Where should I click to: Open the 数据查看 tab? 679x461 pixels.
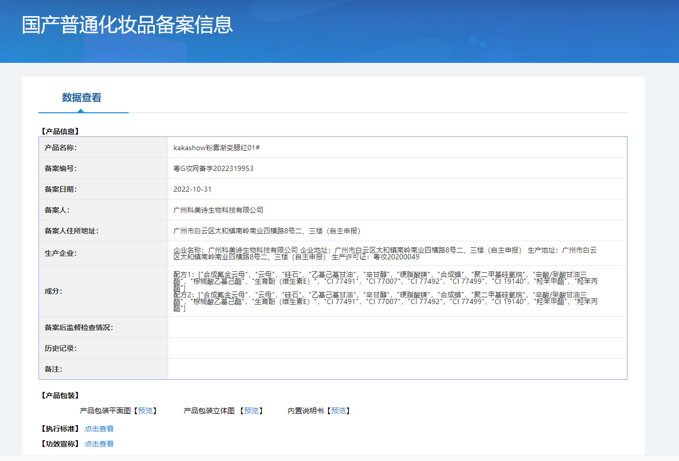[x=82, y=98]
